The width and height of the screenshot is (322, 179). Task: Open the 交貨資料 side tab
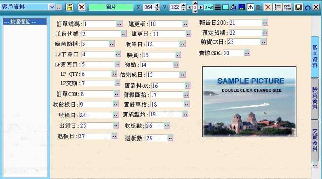tap(315, 140)
